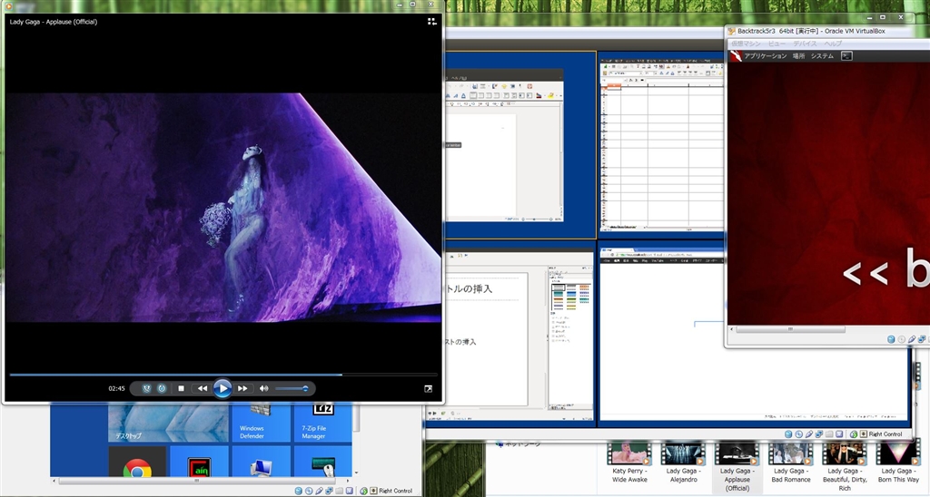
Task: Mute the media player sound
Action: [x=263, y=388]
